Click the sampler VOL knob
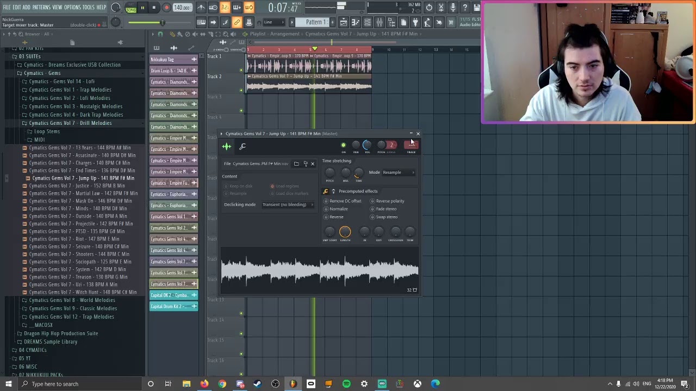Screen dimensions: 696x391 [367, 144]
